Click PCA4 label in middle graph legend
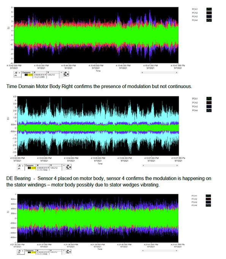 (195, 110)
